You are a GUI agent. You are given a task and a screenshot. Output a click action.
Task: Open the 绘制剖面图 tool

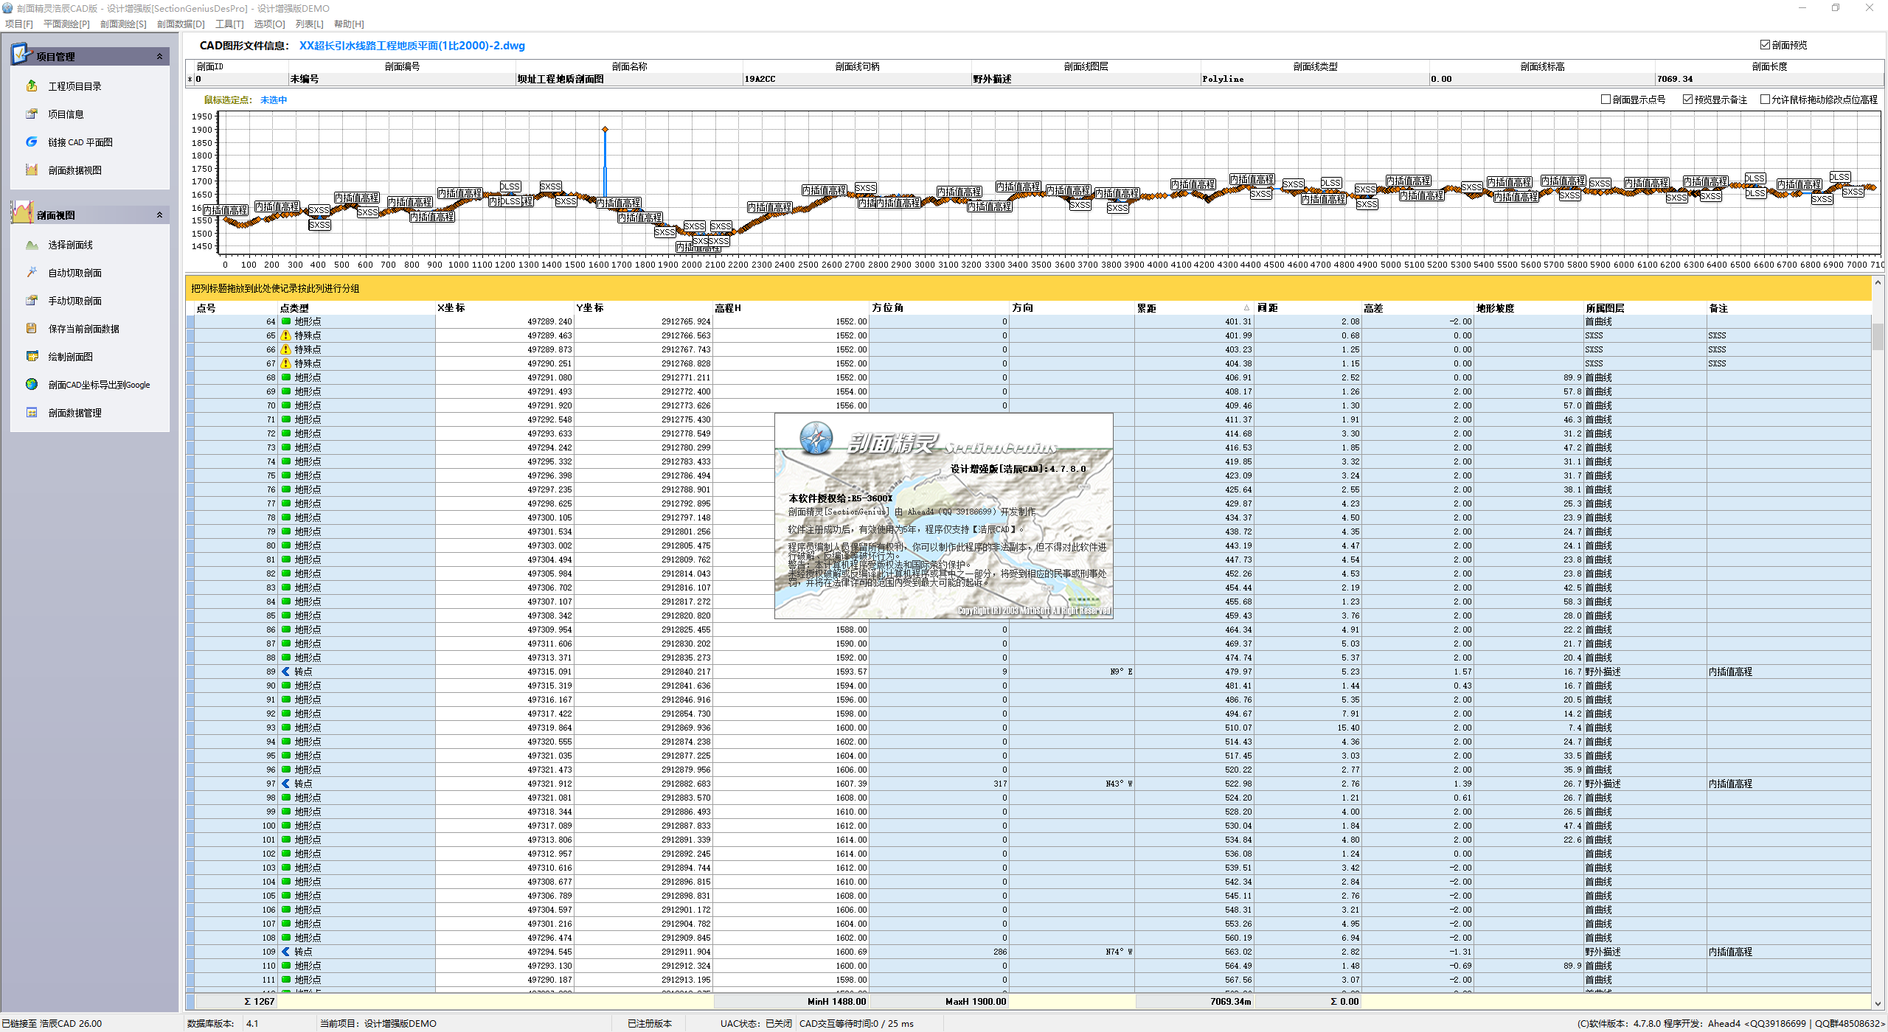(70, 357)
